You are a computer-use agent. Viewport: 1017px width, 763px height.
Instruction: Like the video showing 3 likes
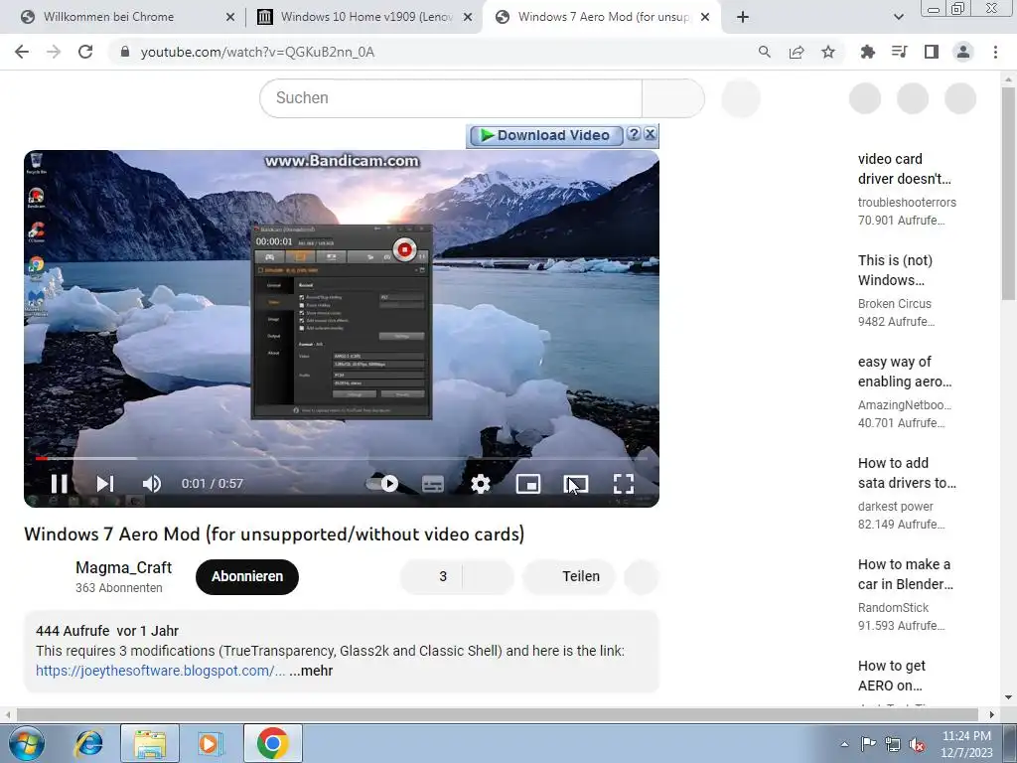tap(432, 576)
